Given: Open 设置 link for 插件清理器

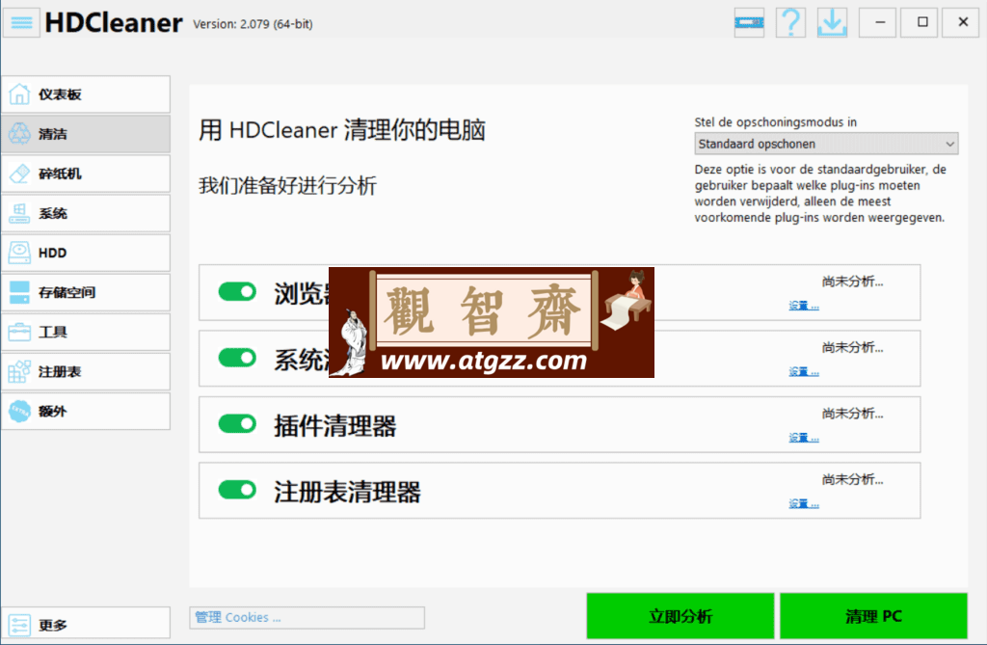Looking at the screenshot, I should (804, 438).
